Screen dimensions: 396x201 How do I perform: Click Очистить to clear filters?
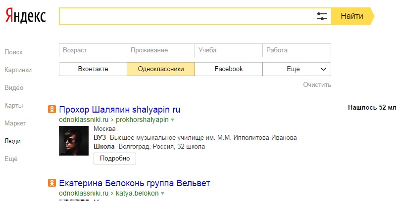pyautogui.click(x=317, y=84)
